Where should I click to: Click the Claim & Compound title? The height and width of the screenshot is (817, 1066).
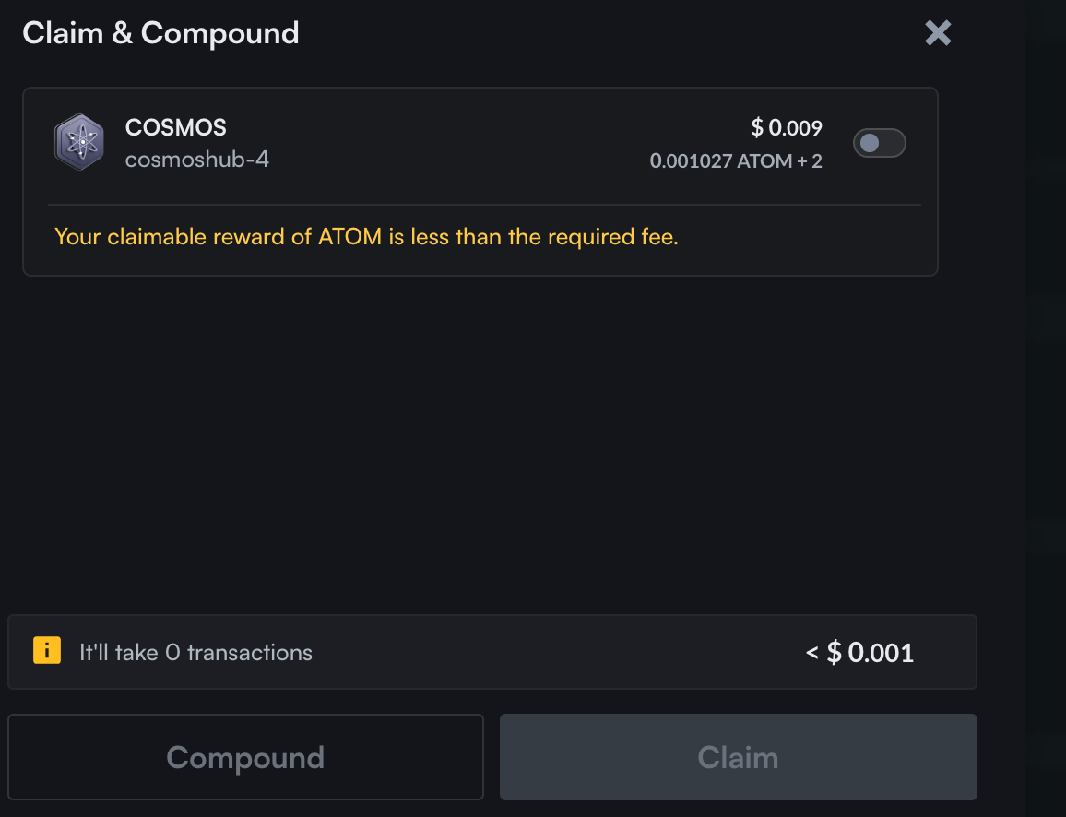click(160, 33)
